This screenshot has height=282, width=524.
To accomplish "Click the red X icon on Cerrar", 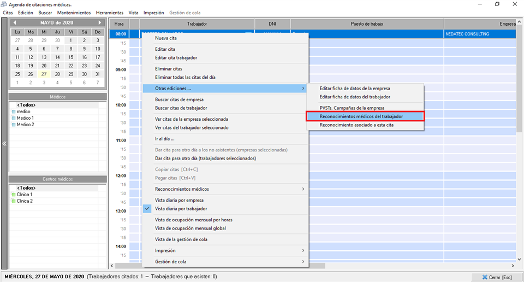I will (x=483, y=277).
